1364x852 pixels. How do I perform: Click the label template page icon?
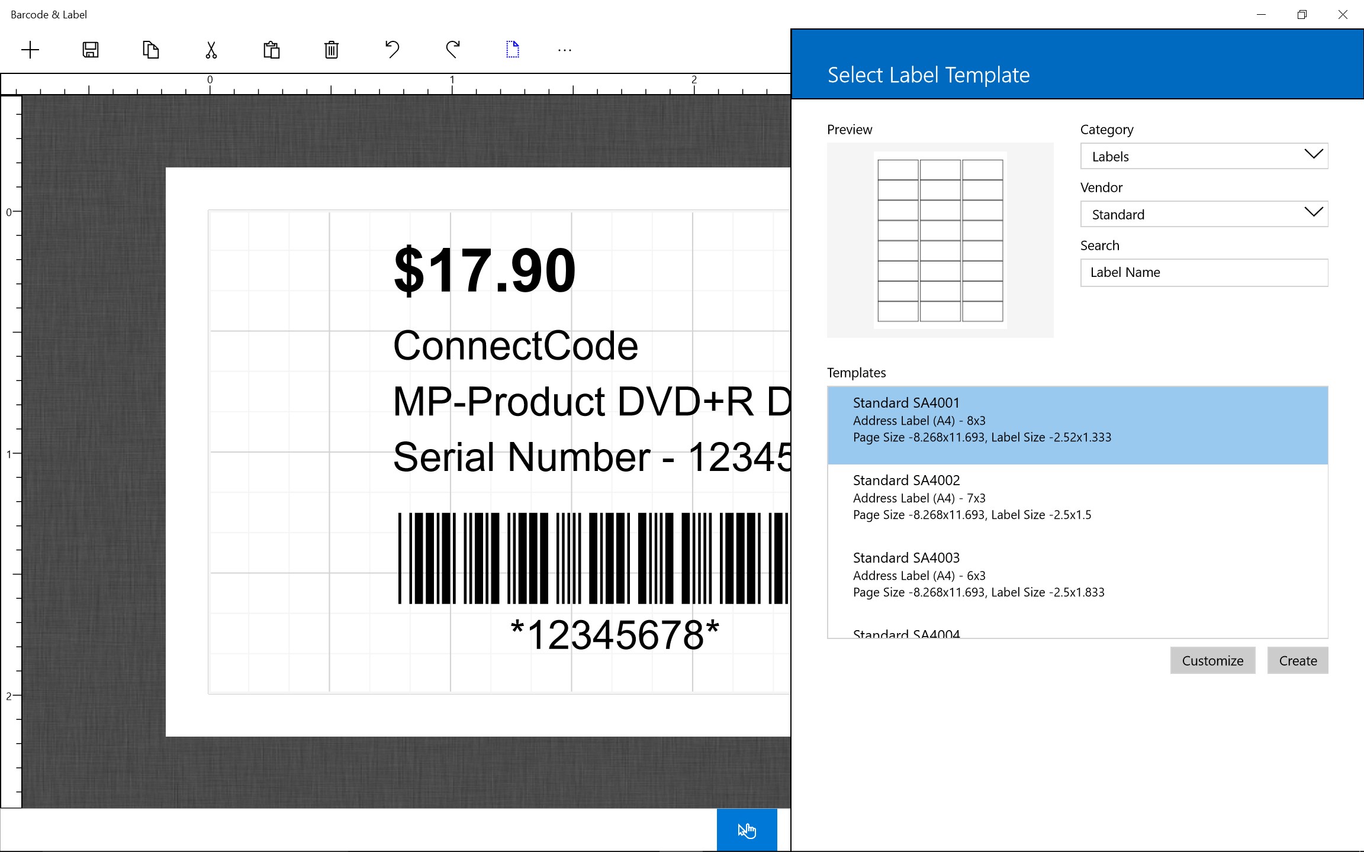tap(513, 50)
